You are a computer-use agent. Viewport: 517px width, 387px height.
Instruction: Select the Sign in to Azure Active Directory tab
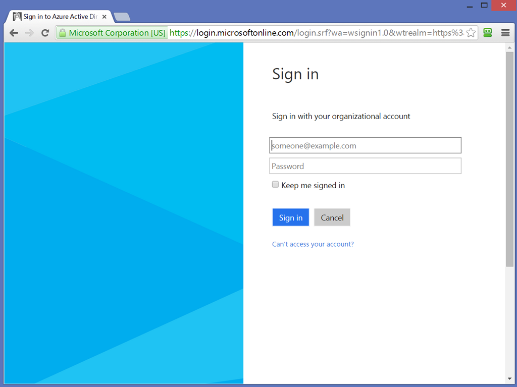(x=60, y=17)
